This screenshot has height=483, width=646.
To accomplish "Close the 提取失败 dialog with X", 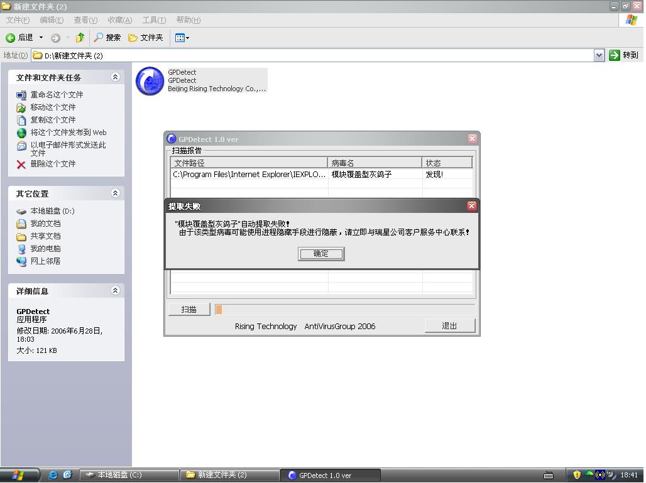I will [472, 206].
